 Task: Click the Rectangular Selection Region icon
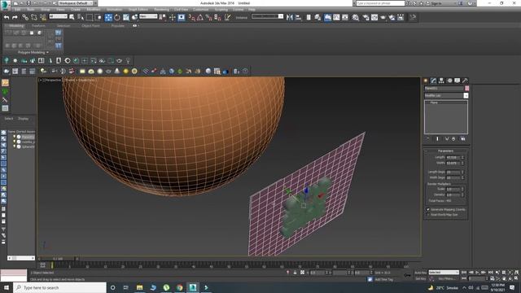coord(90,17)
